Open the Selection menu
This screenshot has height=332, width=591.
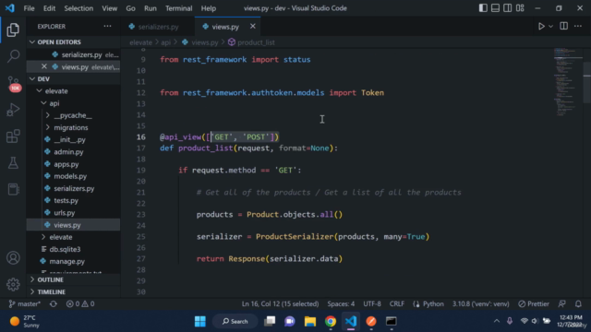point(78,8)
